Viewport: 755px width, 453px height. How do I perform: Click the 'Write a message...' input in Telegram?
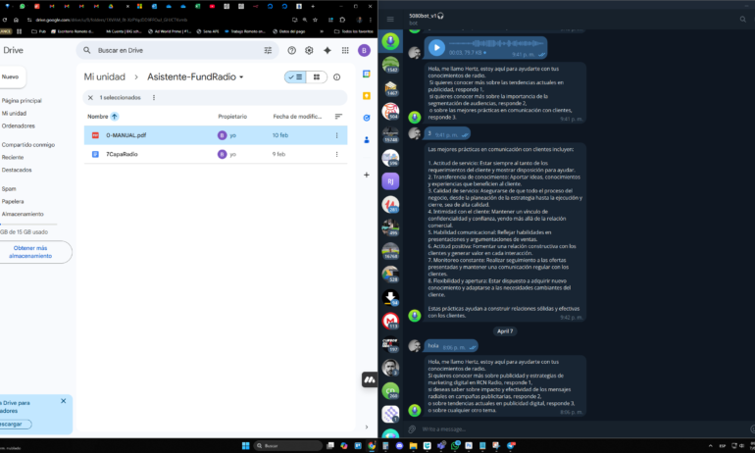point(578,428)
